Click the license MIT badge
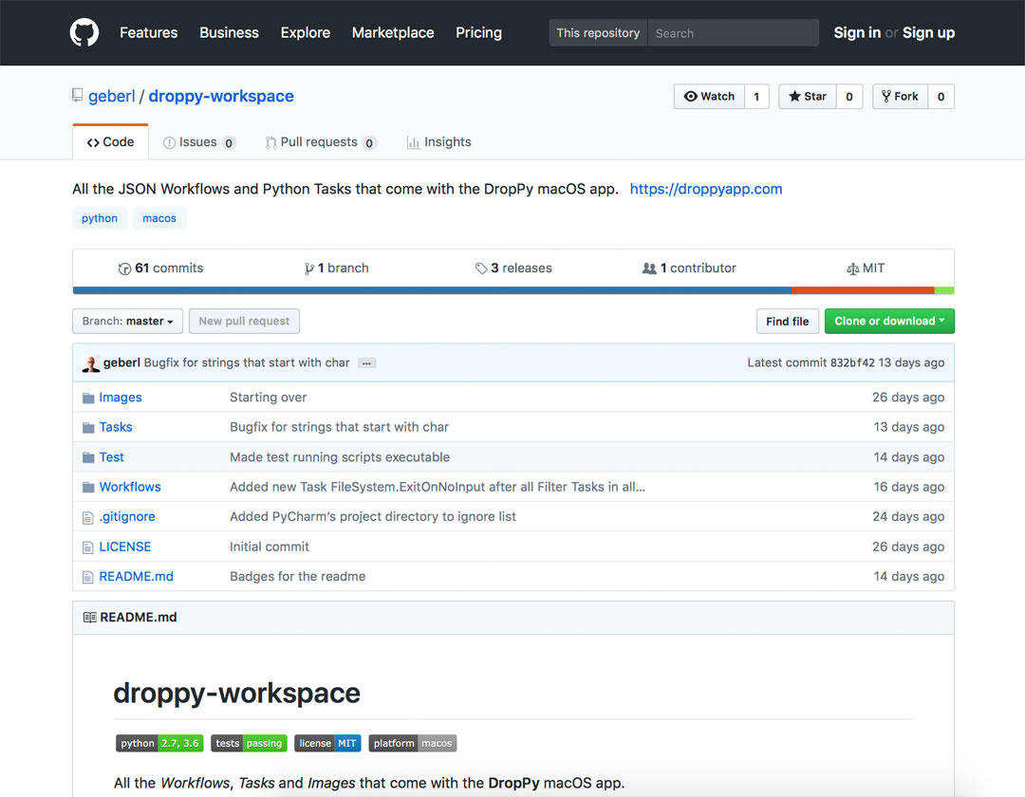This screenshot has height=797, width=1025. click(x=327, y=744)
